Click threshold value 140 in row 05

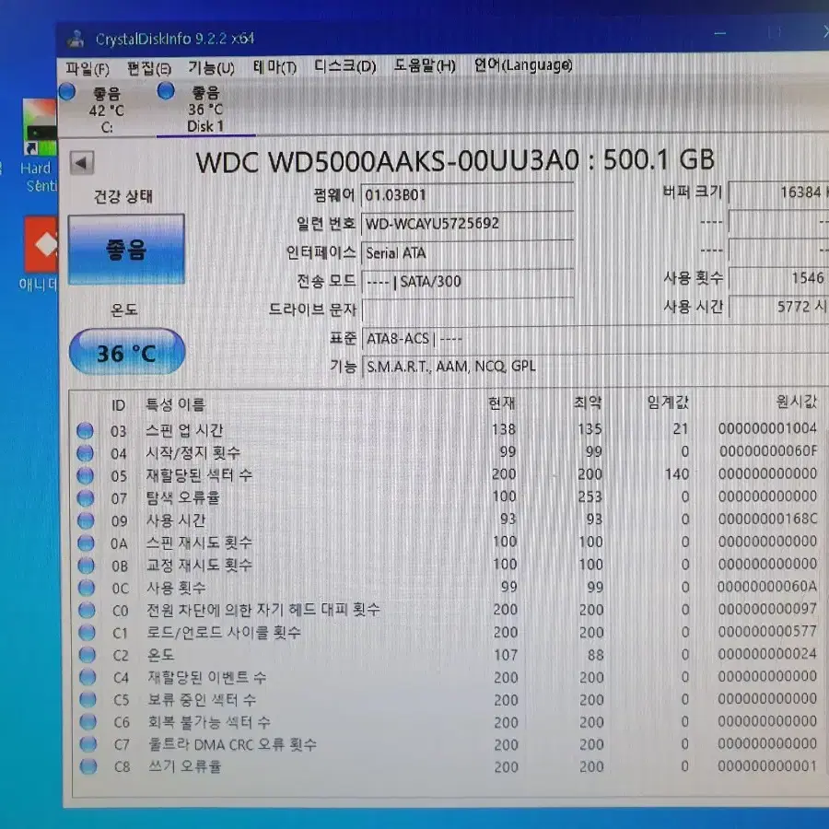[677, 473]
